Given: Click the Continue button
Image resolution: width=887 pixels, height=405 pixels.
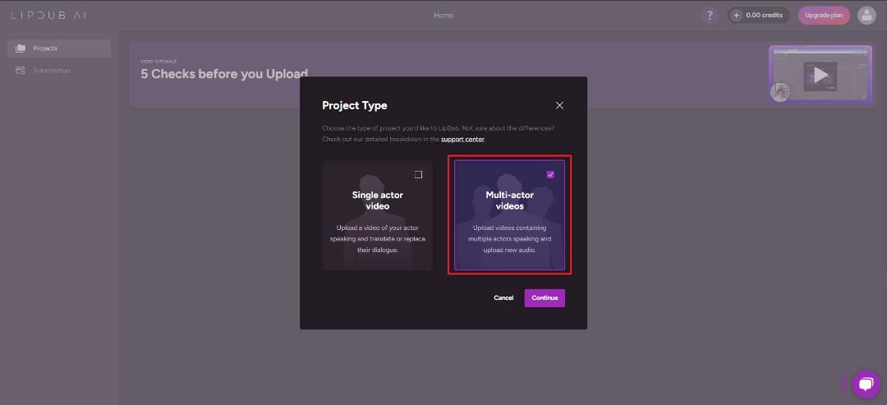Looking at the screenshot, I should pyautogui.click(x=545, y=298).
